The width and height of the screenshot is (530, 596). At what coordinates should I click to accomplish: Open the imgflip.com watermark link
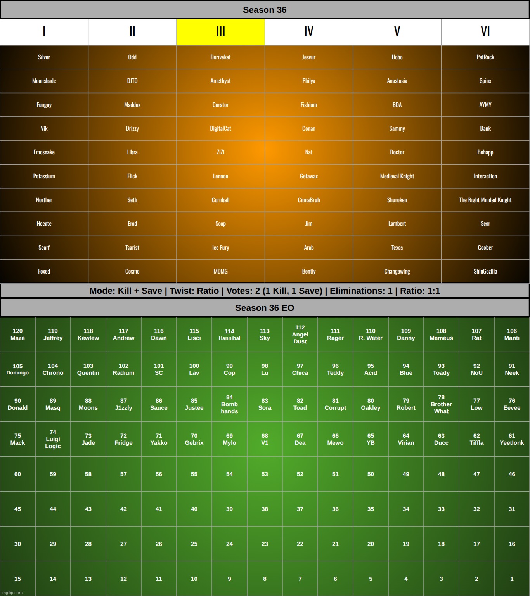click(12, 593)
